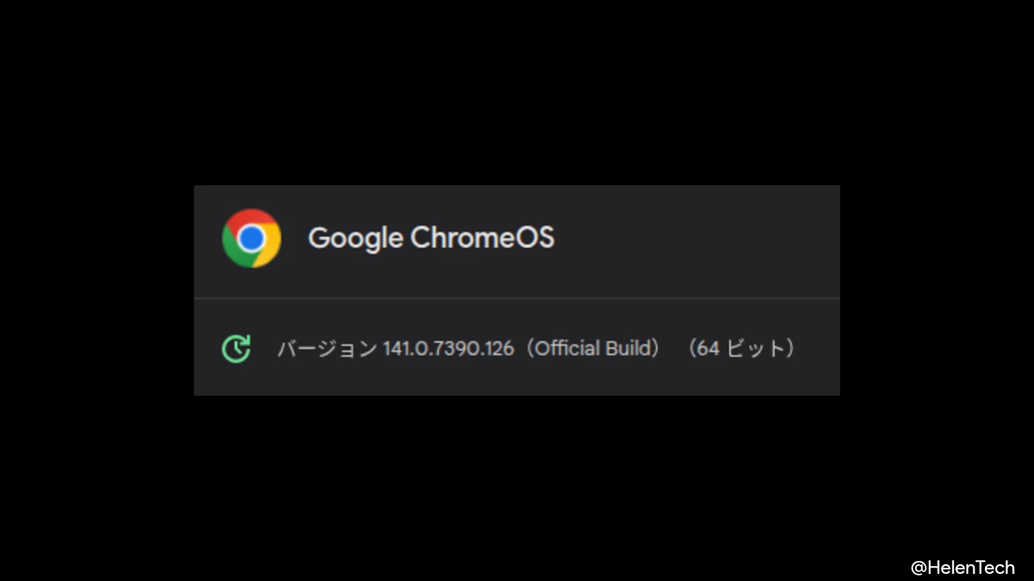Click the black area above the panel
Screen dimensions: 1034x581
(517, 90)
